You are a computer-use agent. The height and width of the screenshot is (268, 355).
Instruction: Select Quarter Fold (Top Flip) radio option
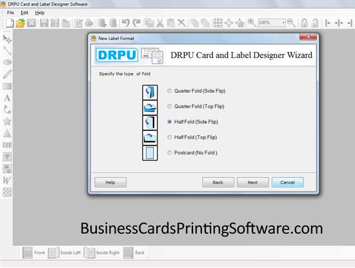click(x=169, y=106)
